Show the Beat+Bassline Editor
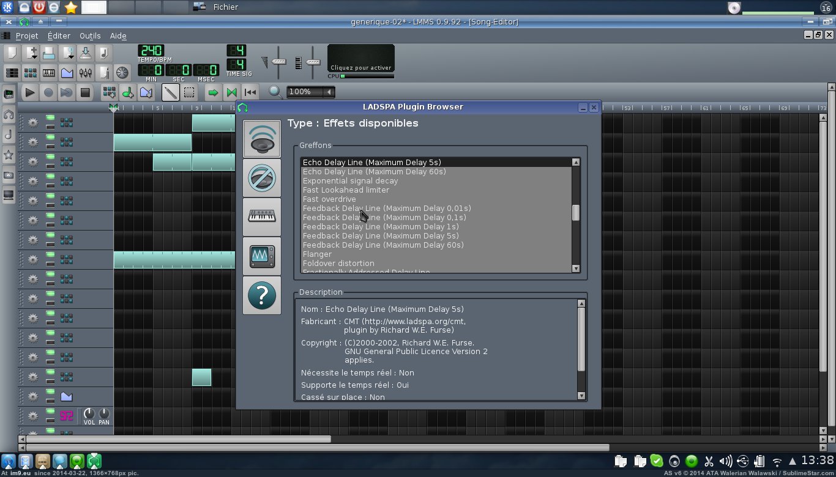Screen dimensions: 836x477 point(30,73)
